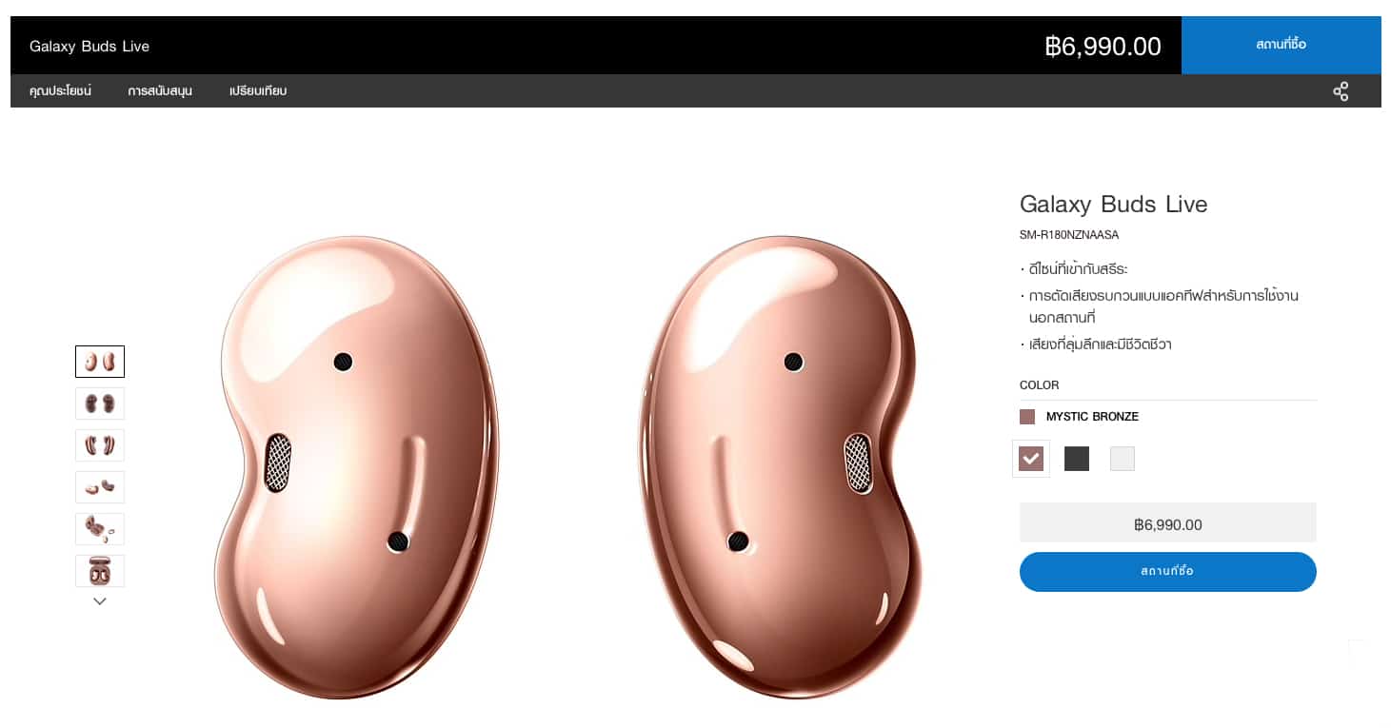Select the sixth thumbnail of charging case
The width and height of the screenshot is (1391, 728).
point(100,571)
